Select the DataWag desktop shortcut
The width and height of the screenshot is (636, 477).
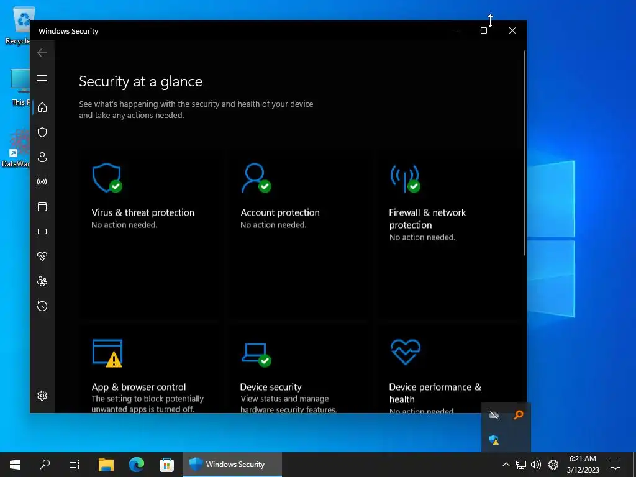coord(16,148)
